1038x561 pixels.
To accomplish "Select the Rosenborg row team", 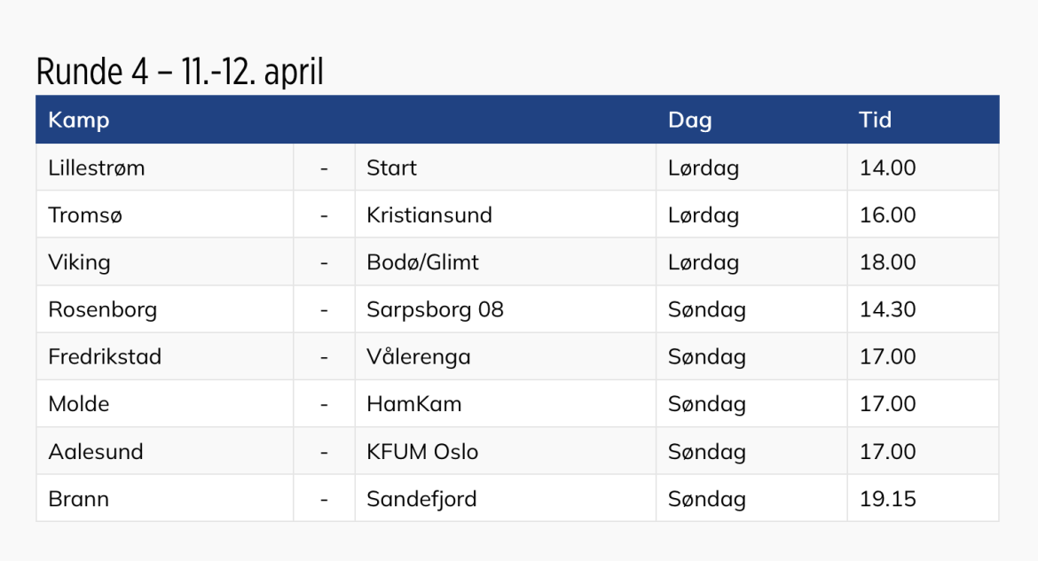I will pyautogui.click(x=103, y=310).
